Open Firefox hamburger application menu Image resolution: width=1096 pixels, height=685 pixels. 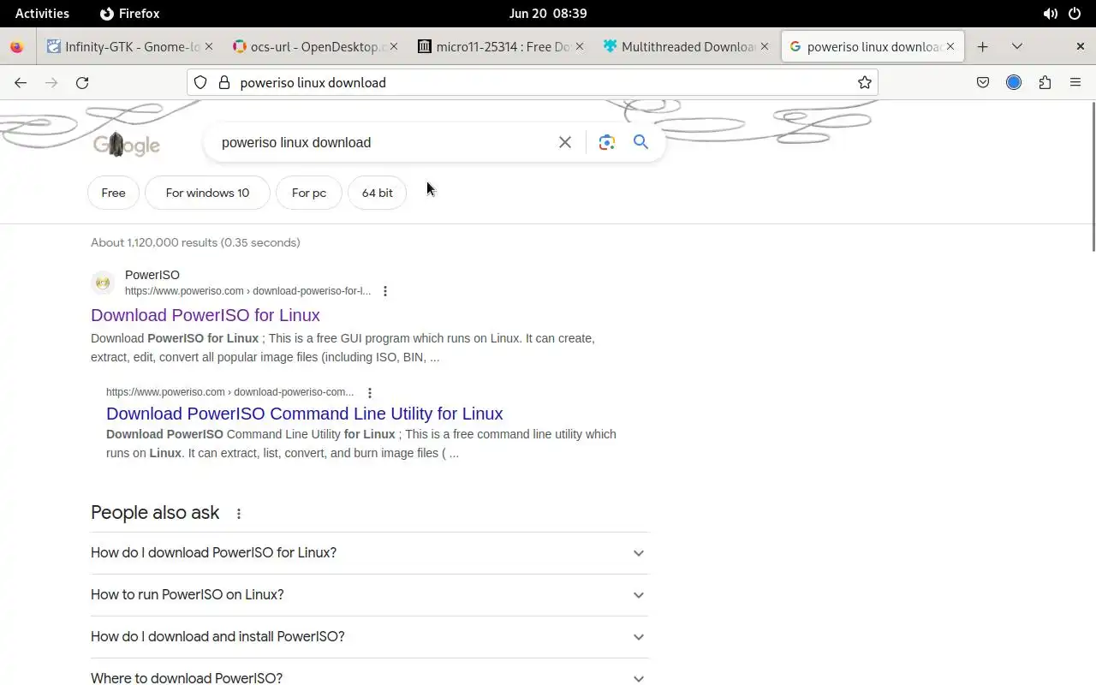[1075, 82]
